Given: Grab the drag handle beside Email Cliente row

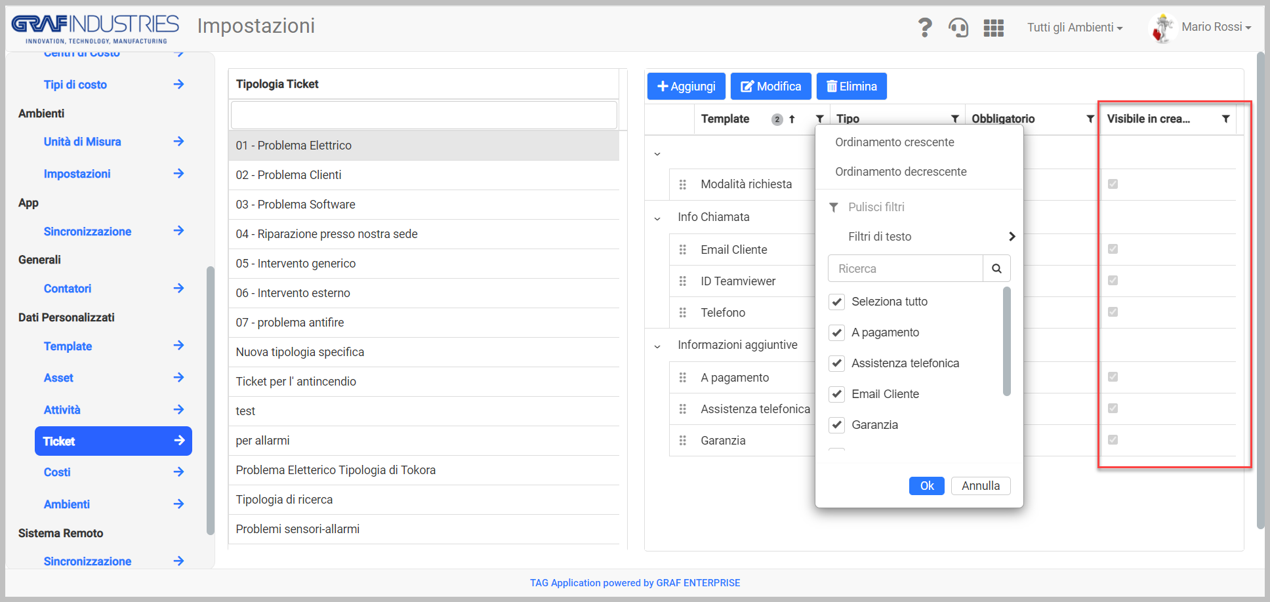Looking at the screenshot, I should point(683,250).
